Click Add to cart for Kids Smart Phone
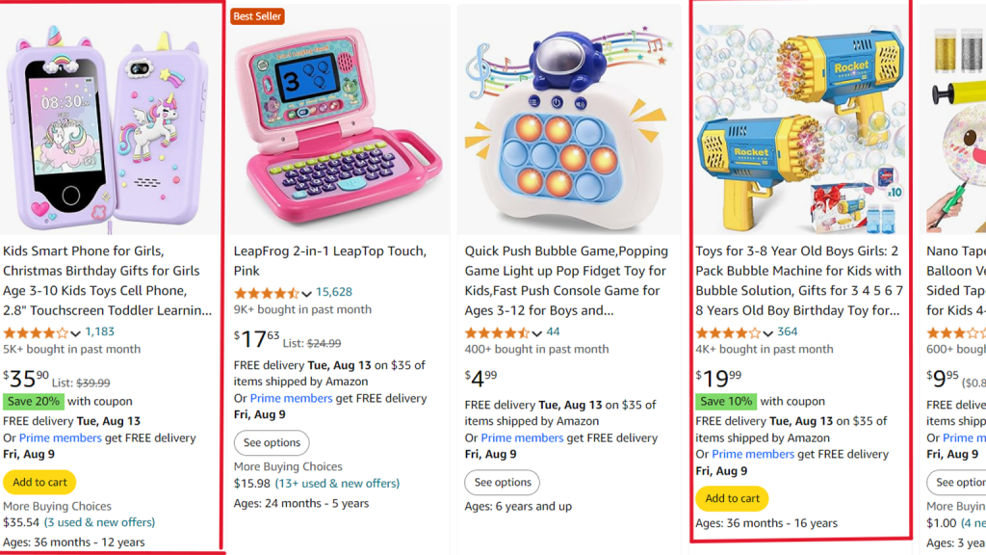This screenshot has width=986, height=555. point(39,482)
